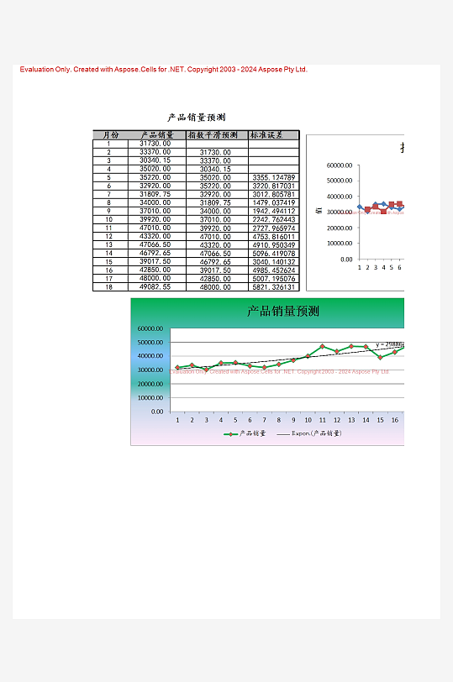Click the 产品销量 table column header
The image size is (453, 682).
pyautogui.click(x=157, y=135)
